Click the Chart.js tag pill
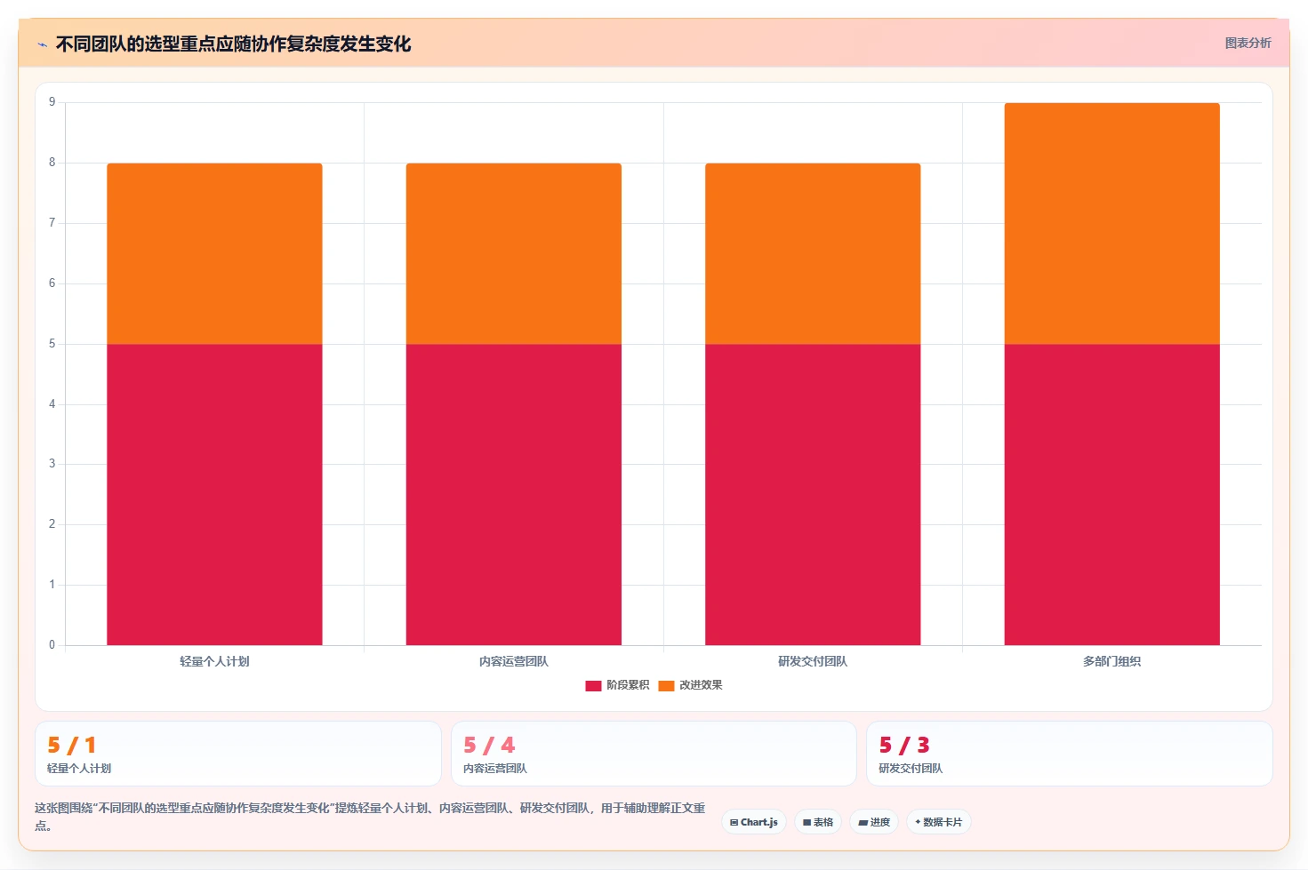The width and height of the screenshot is (1308, 870). (754, 822)
